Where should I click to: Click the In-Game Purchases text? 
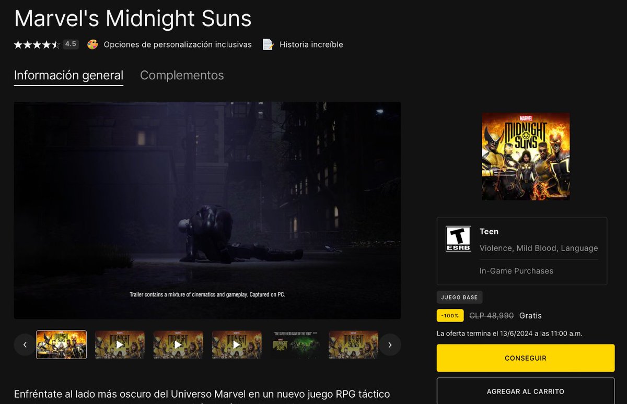point(516,271)
